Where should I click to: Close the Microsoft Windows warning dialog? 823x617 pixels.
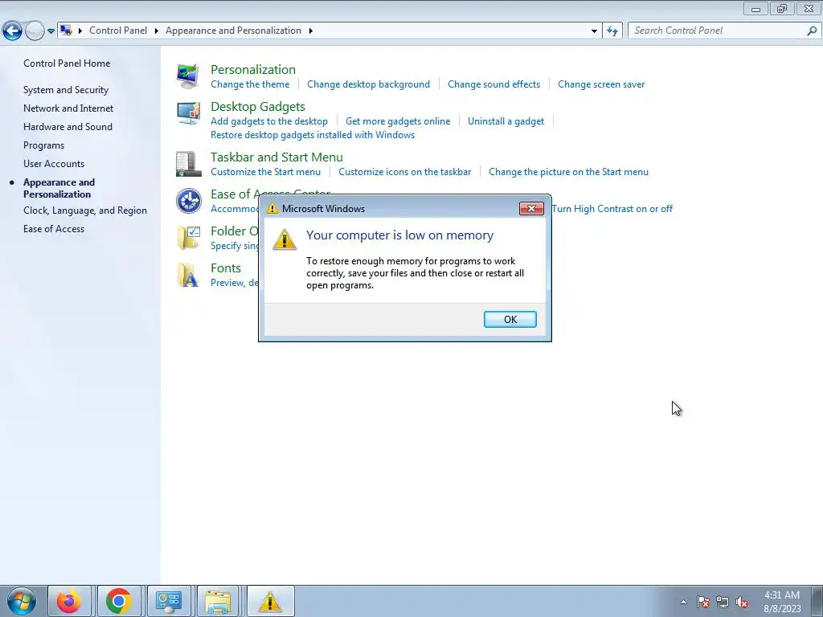[x=531, y=209]
